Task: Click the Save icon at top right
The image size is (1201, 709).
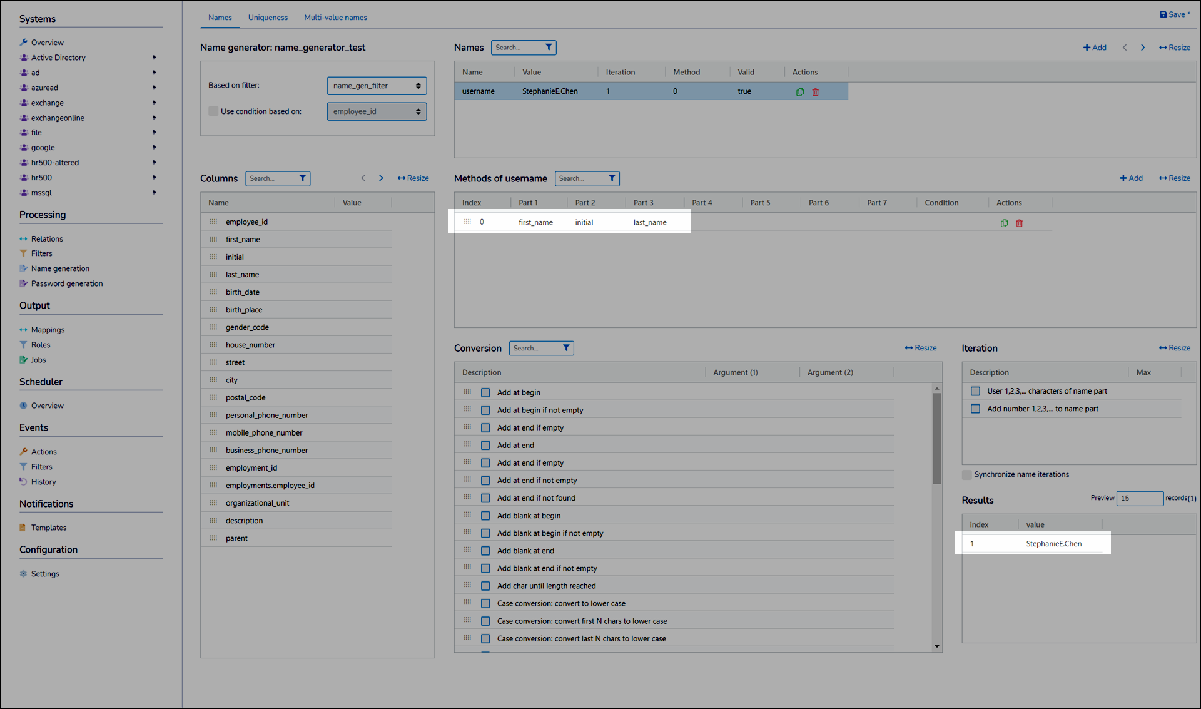Action: [x=1163, y=14]
